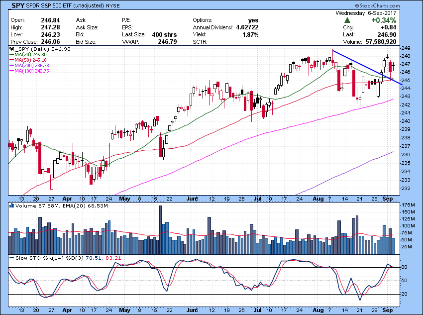
Task: Click the Yield value 1.87%
Action: pos(250,34)
